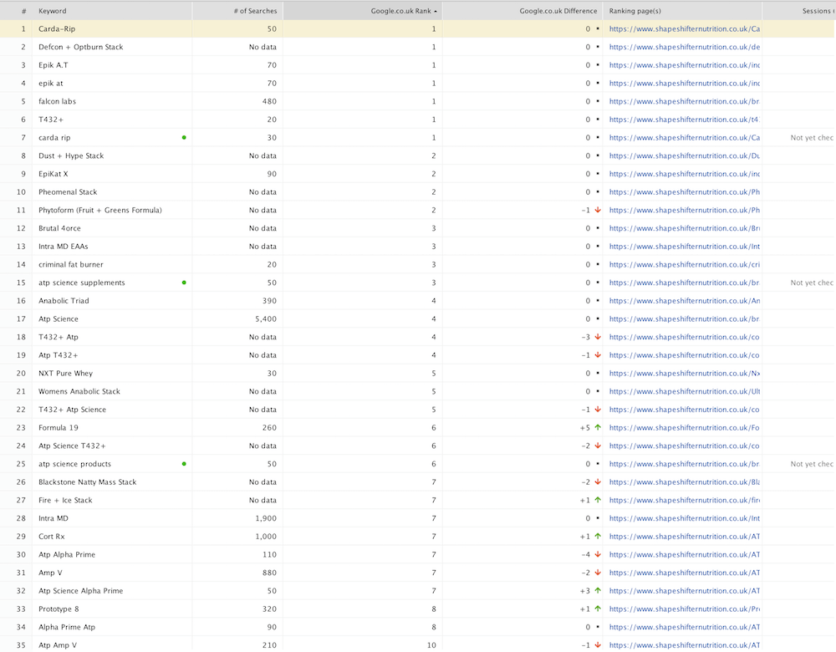Image resolution: width=836 pixels, height=652 pixels.
Task: Click red down arrow in Atp Amp V row
Action: click(x=598, y=645)
